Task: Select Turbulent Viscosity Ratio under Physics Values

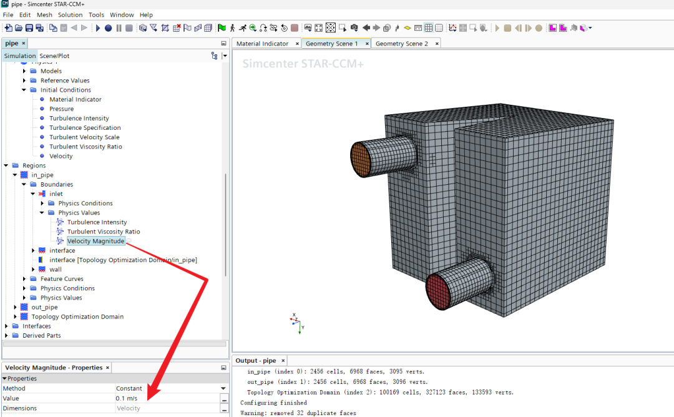Action: pyautogui.click(x=104, y=232)
